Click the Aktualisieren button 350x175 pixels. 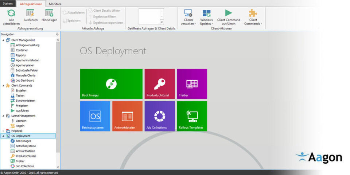pyautogui.click(x=74, y=12)
